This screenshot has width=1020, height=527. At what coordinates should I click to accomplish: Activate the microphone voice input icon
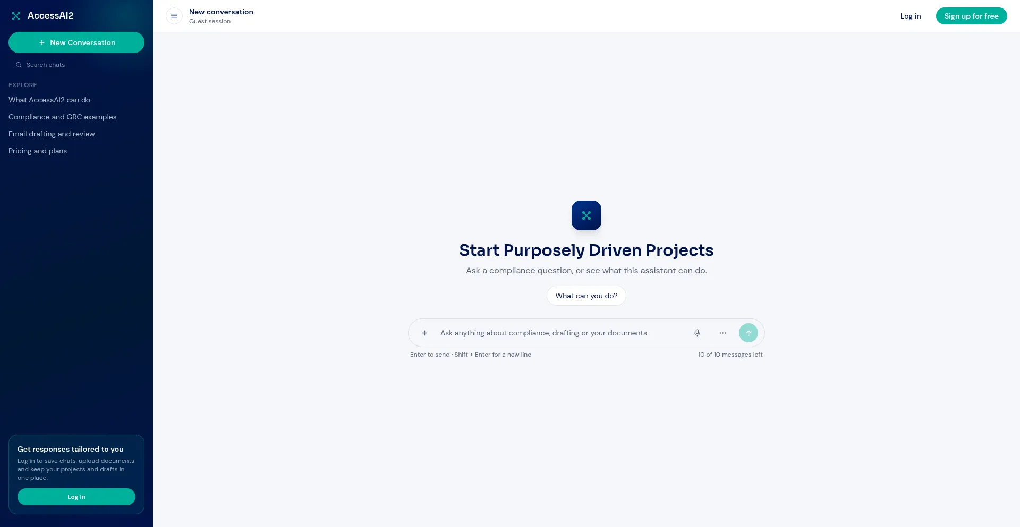click(697, 333)
